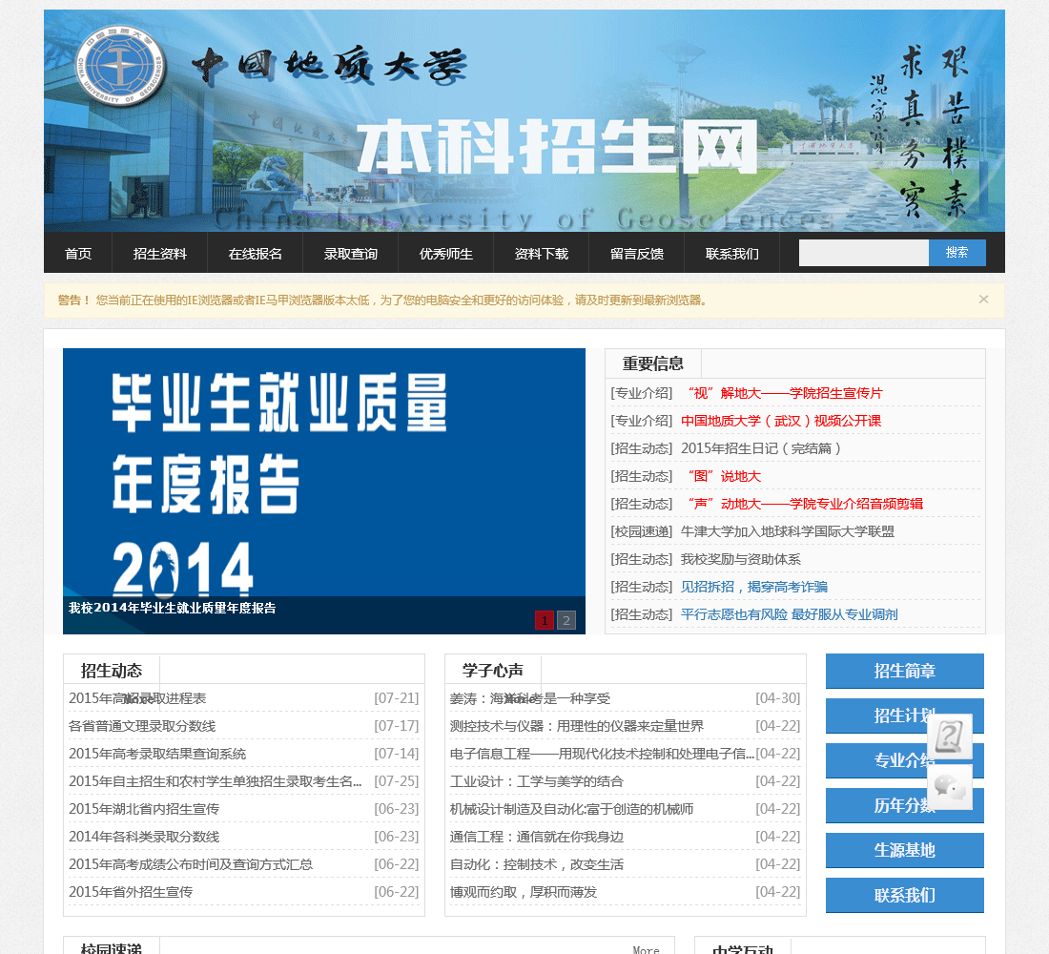Open 资料下载 navigation item
The height and width of the screenshot is (954, 1049).
click(x=542, y=254)
